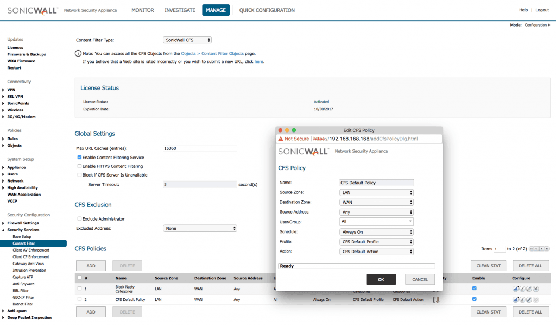
Task: Open GEO-IP Filter in the sidebar
Action: pyautogui.click(x=23, y=297)
